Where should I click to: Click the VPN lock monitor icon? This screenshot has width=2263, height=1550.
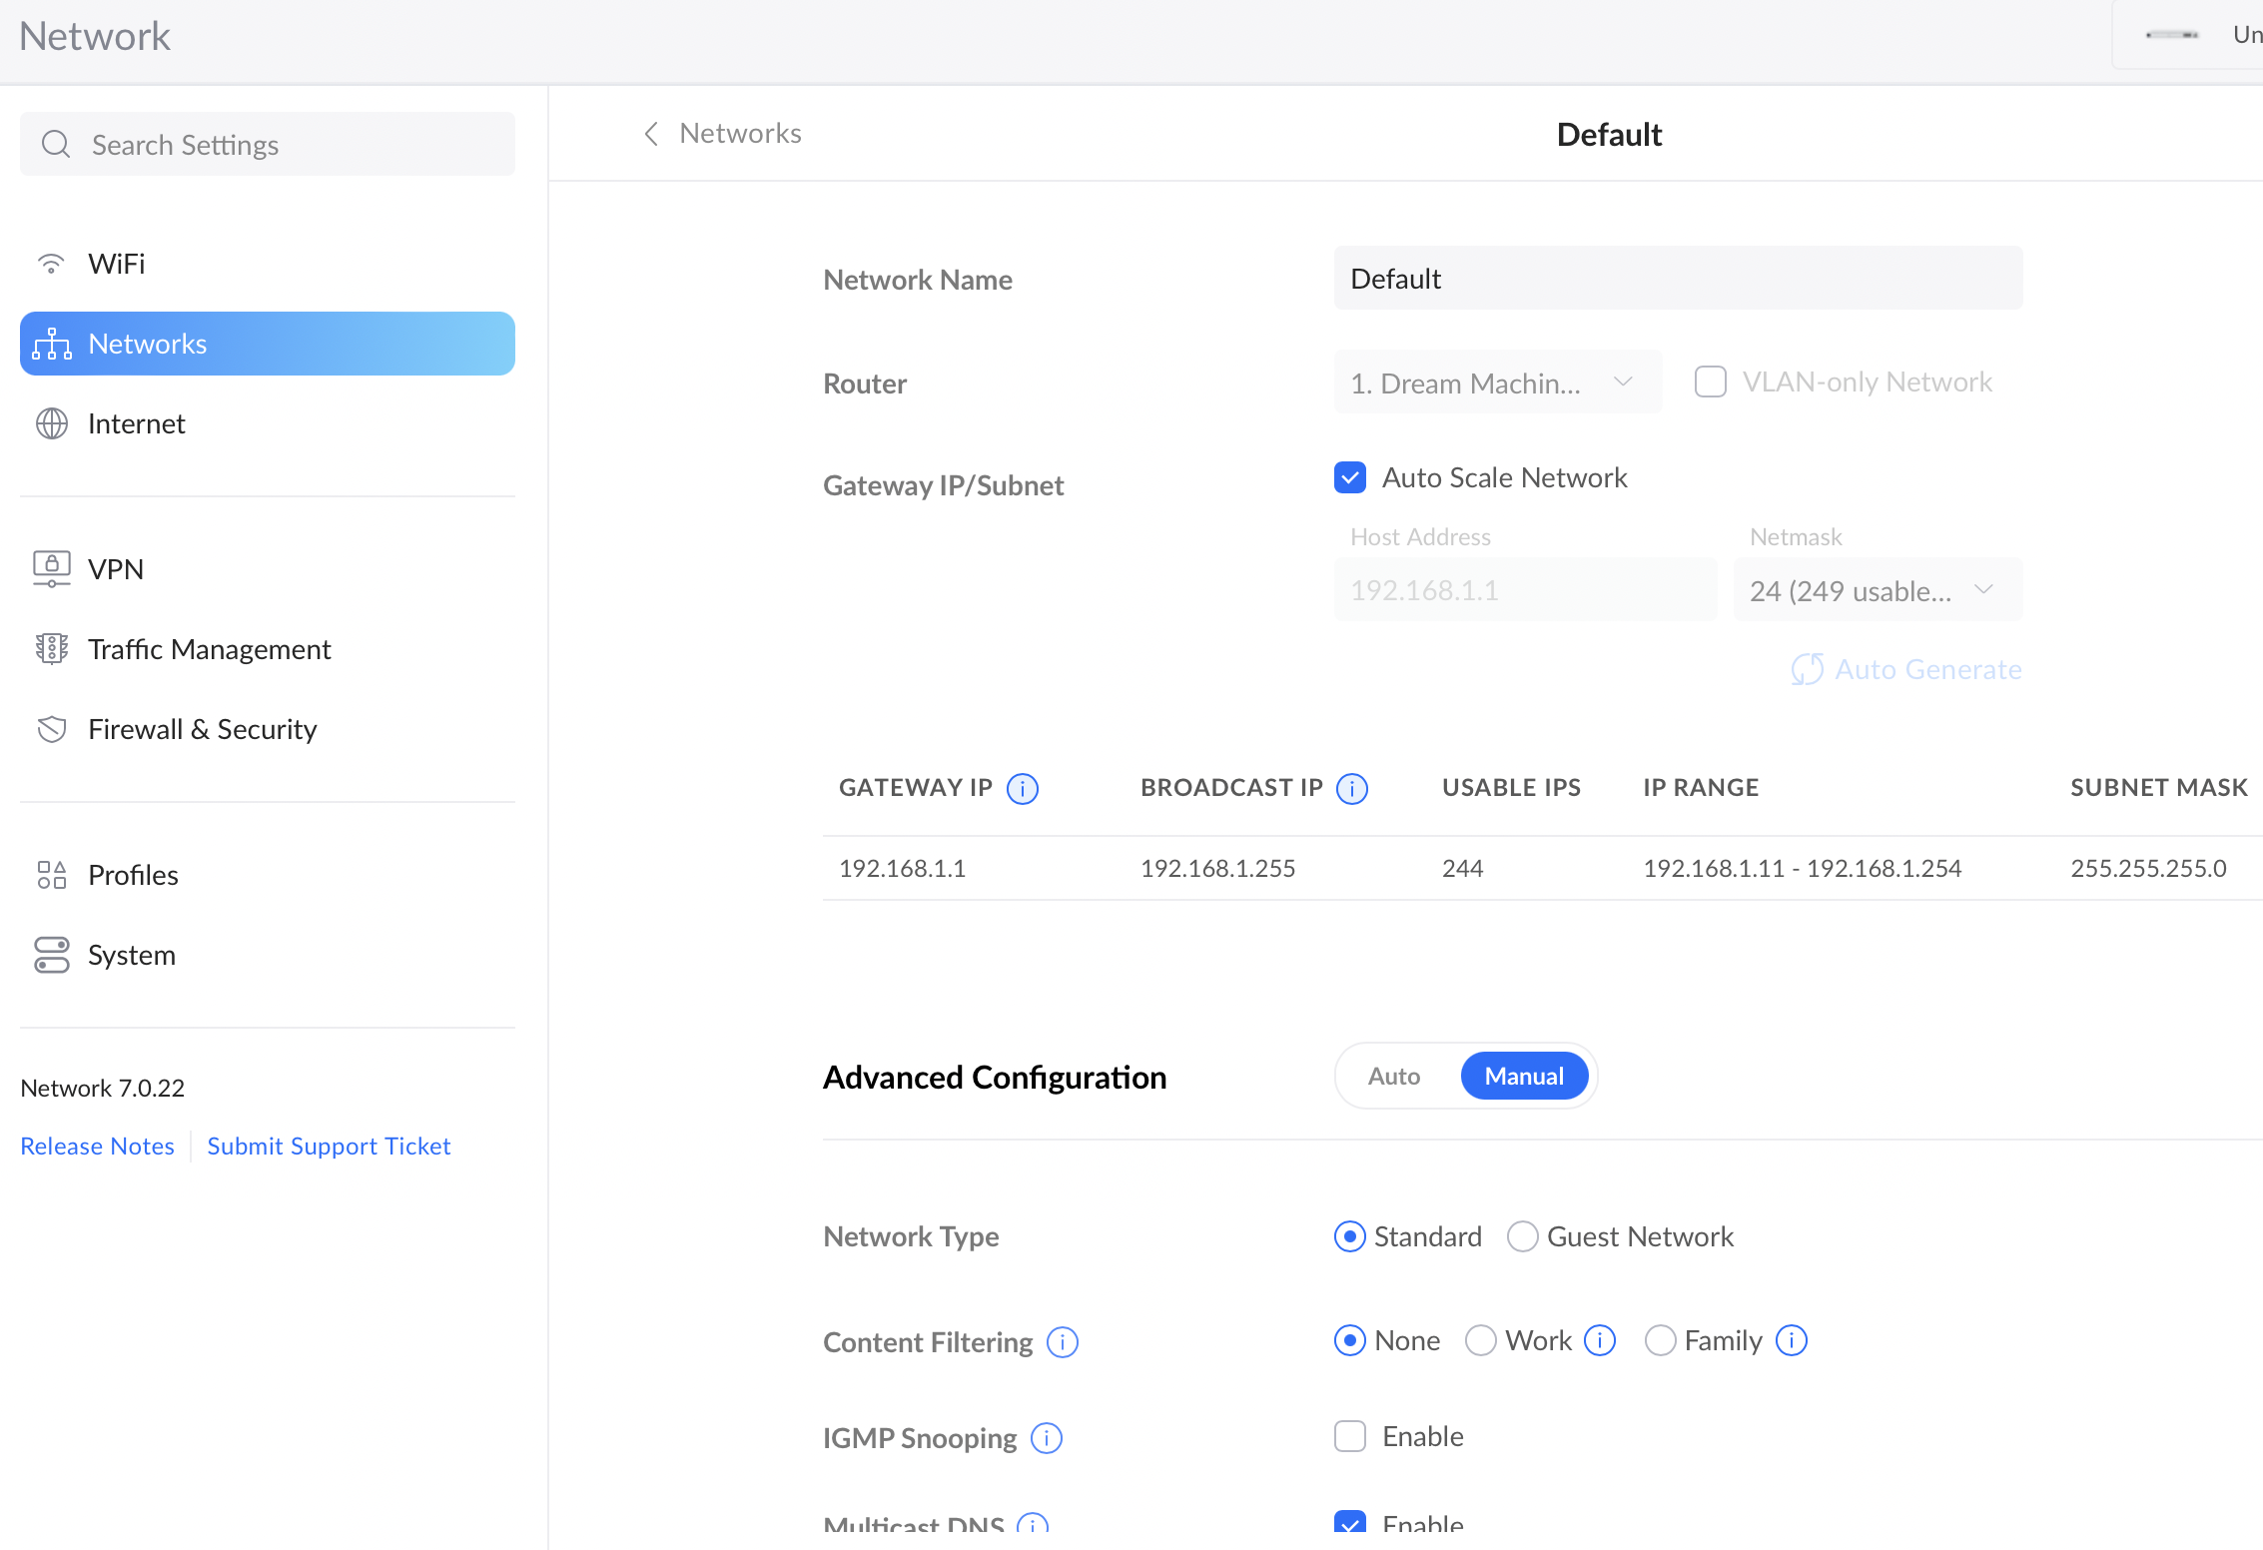pos(51,569)
